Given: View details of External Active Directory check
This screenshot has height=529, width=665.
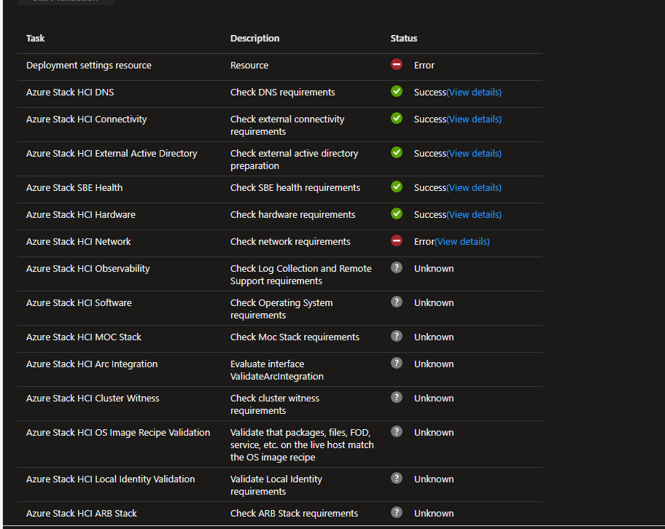Looking at the screenshot, I should click(474, 154).
